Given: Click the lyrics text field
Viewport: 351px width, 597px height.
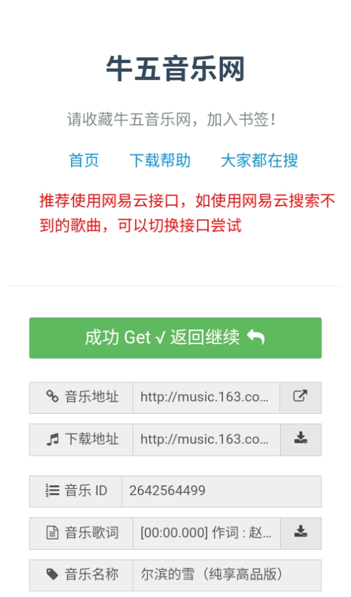Looking at the screenshot, I should click(206, 533).
